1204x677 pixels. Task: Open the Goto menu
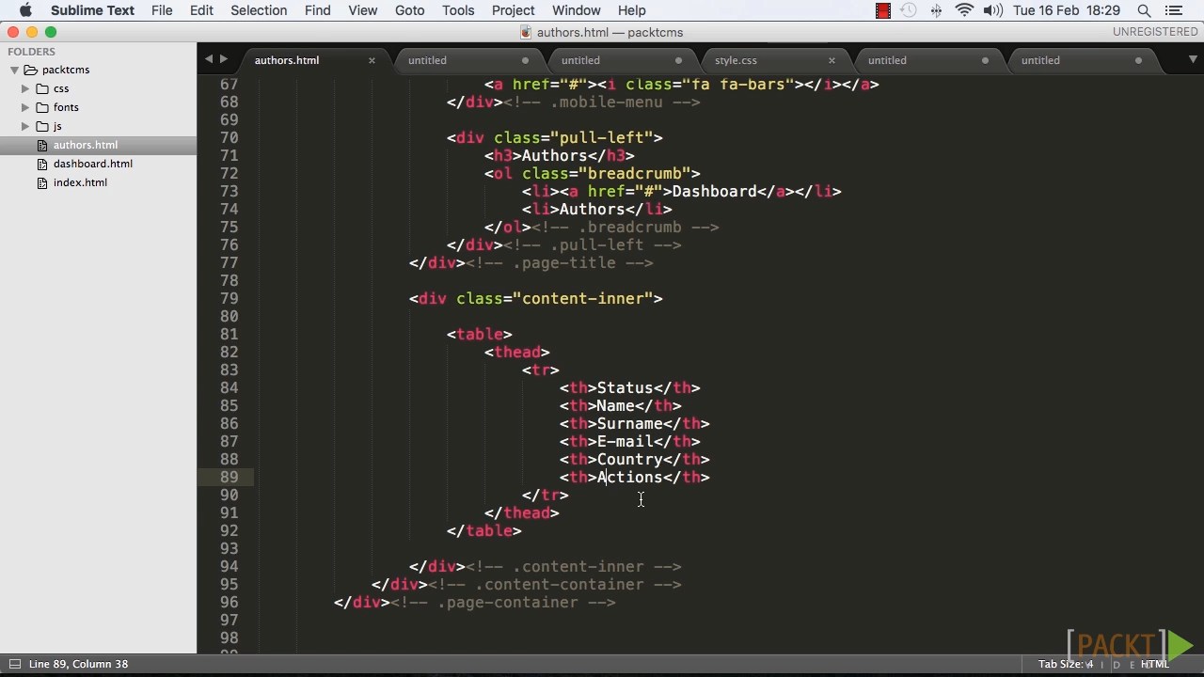click(x=409, y=10)
